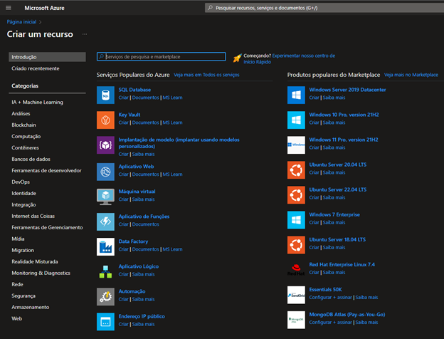Open the IA + Machine Learning category
Screen dimensions: 444x339
pyautogui.click(x=38, y=102)
